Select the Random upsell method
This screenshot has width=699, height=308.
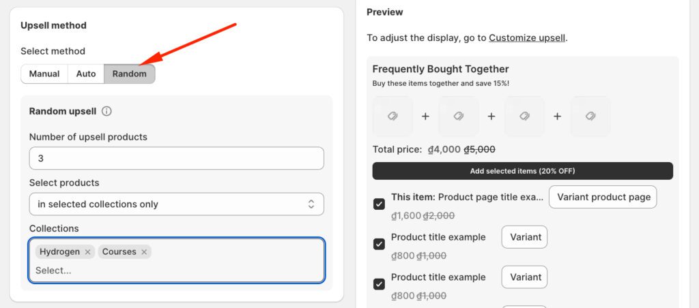130,74
